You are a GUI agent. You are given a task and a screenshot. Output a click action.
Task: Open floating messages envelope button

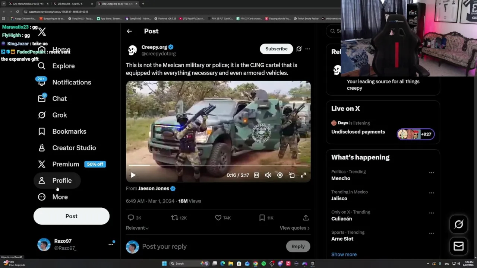(459, 246)
